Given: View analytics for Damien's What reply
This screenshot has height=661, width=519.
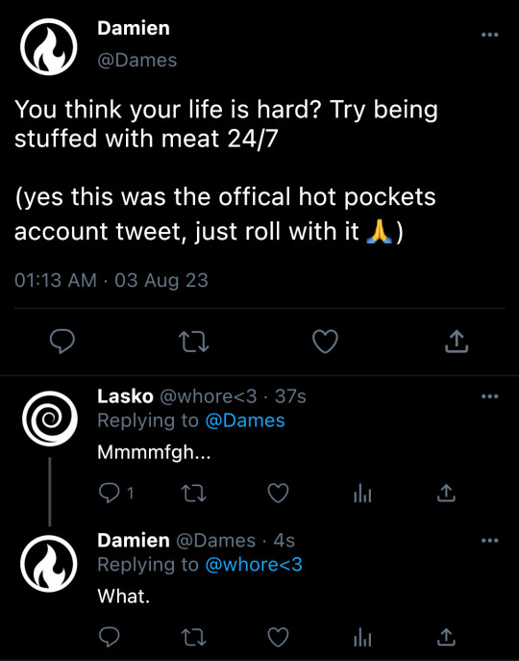Looking at the screenshot, I should tap(362, 637).
